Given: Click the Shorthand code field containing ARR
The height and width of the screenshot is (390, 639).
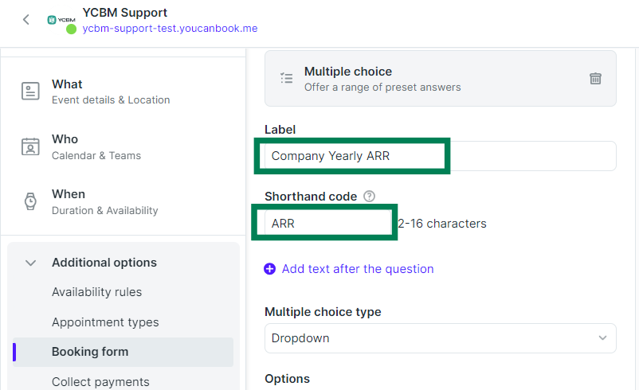Looking at the screenshot, I should 328,223.
